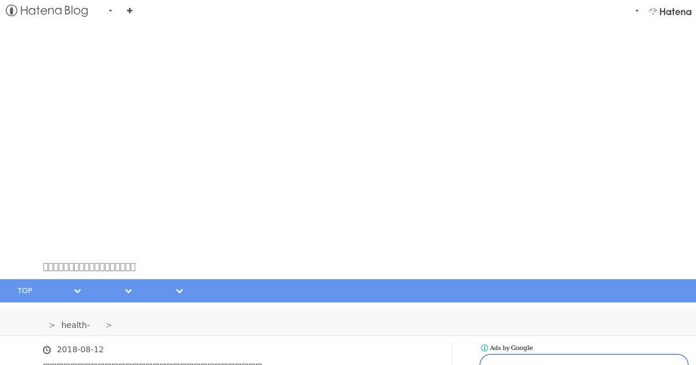
Task: Open the blog title link above blue navigation bar
Action: pyautogui.click(x=89, y=267)
